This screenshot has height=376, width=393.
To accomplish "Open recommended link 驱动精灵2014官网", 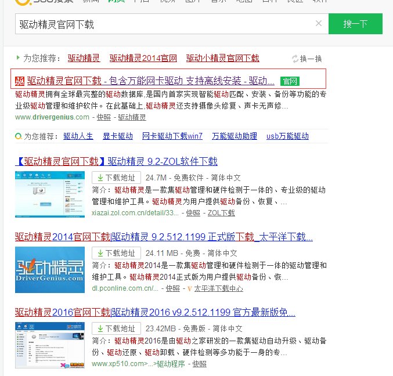I will pyautogui.click(x=143, y=59).
